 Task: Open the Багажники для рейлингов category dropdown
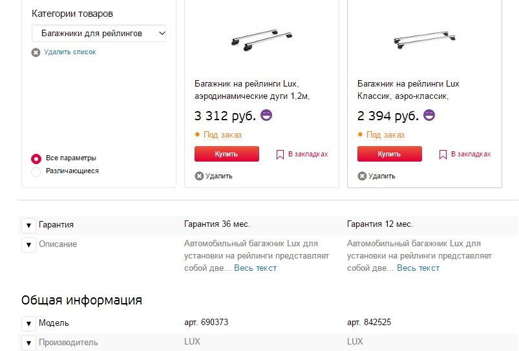click(x=99, y=34)
